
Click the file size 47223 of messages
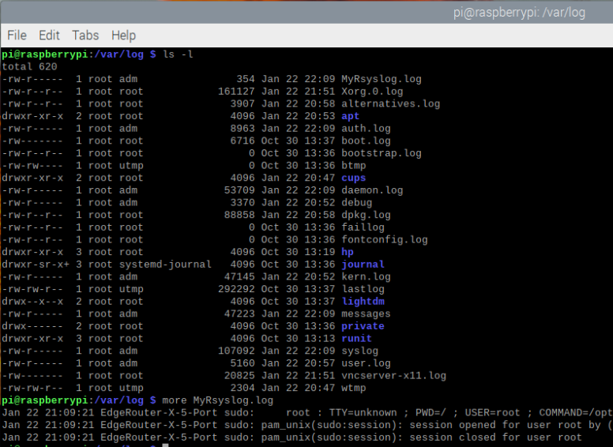[x=239, y=314]
